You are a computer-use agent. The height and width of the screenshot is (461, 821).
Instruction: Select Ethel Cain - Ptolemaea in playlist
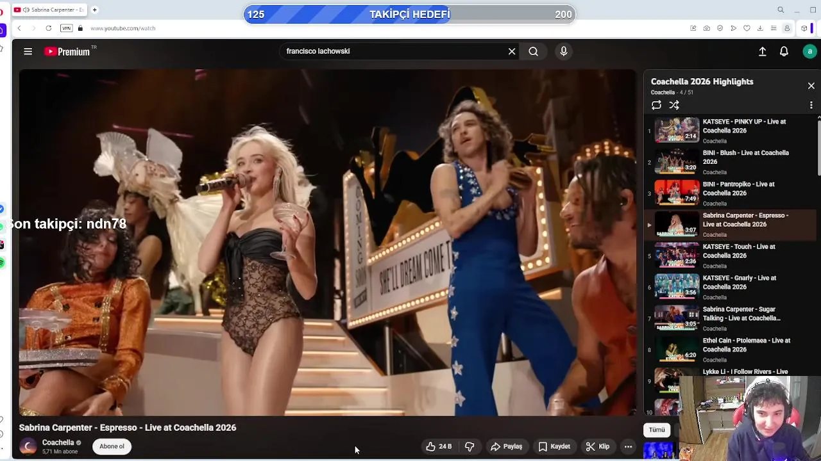tap(731, 350)
